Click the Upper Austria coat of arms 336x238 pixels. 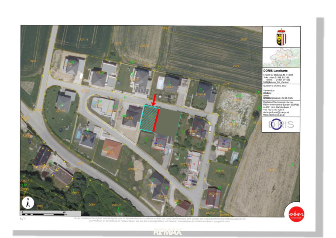(x=281, y=36)
